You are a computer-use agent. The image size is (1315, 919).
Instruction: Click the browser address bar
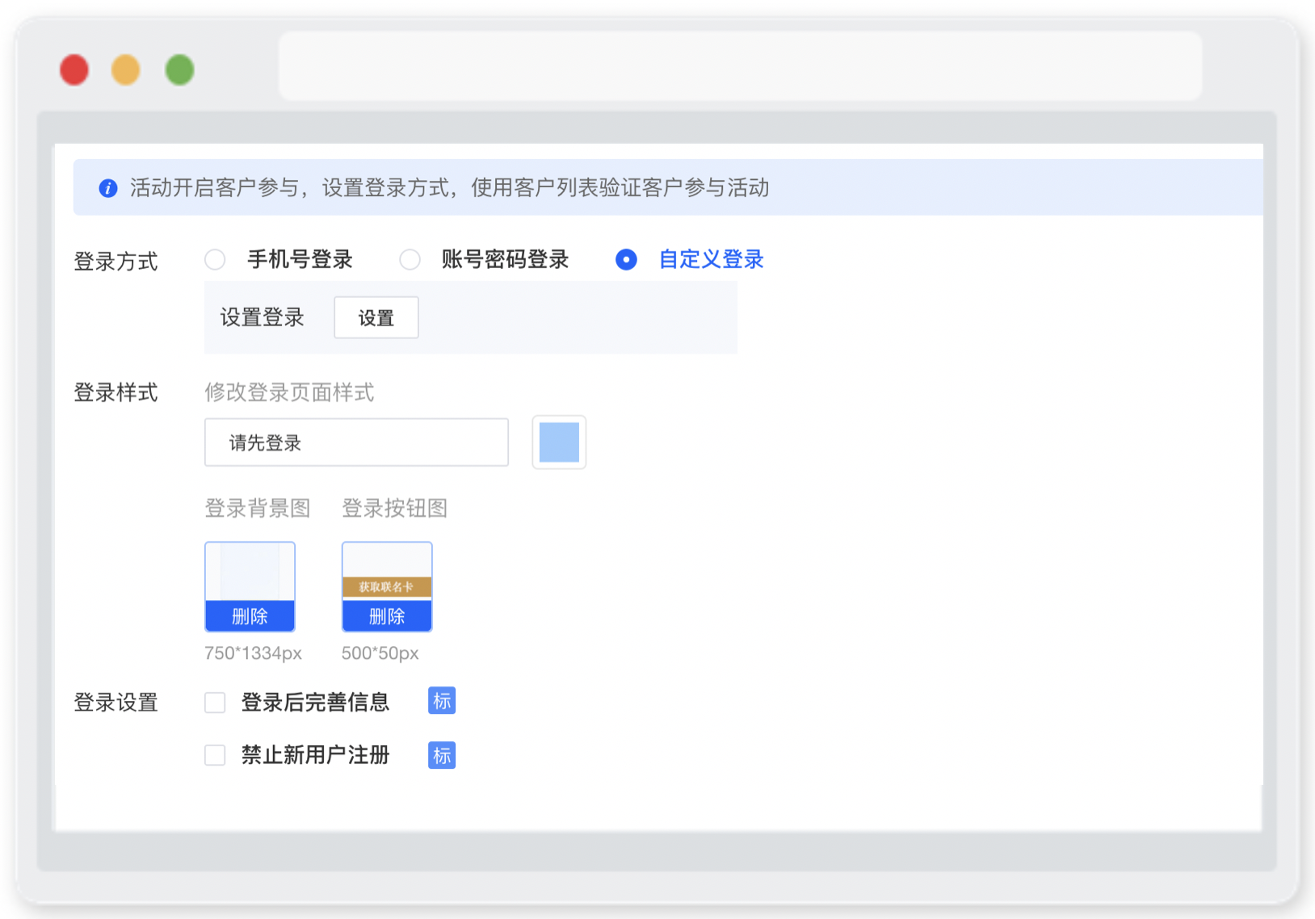[741, 66]
